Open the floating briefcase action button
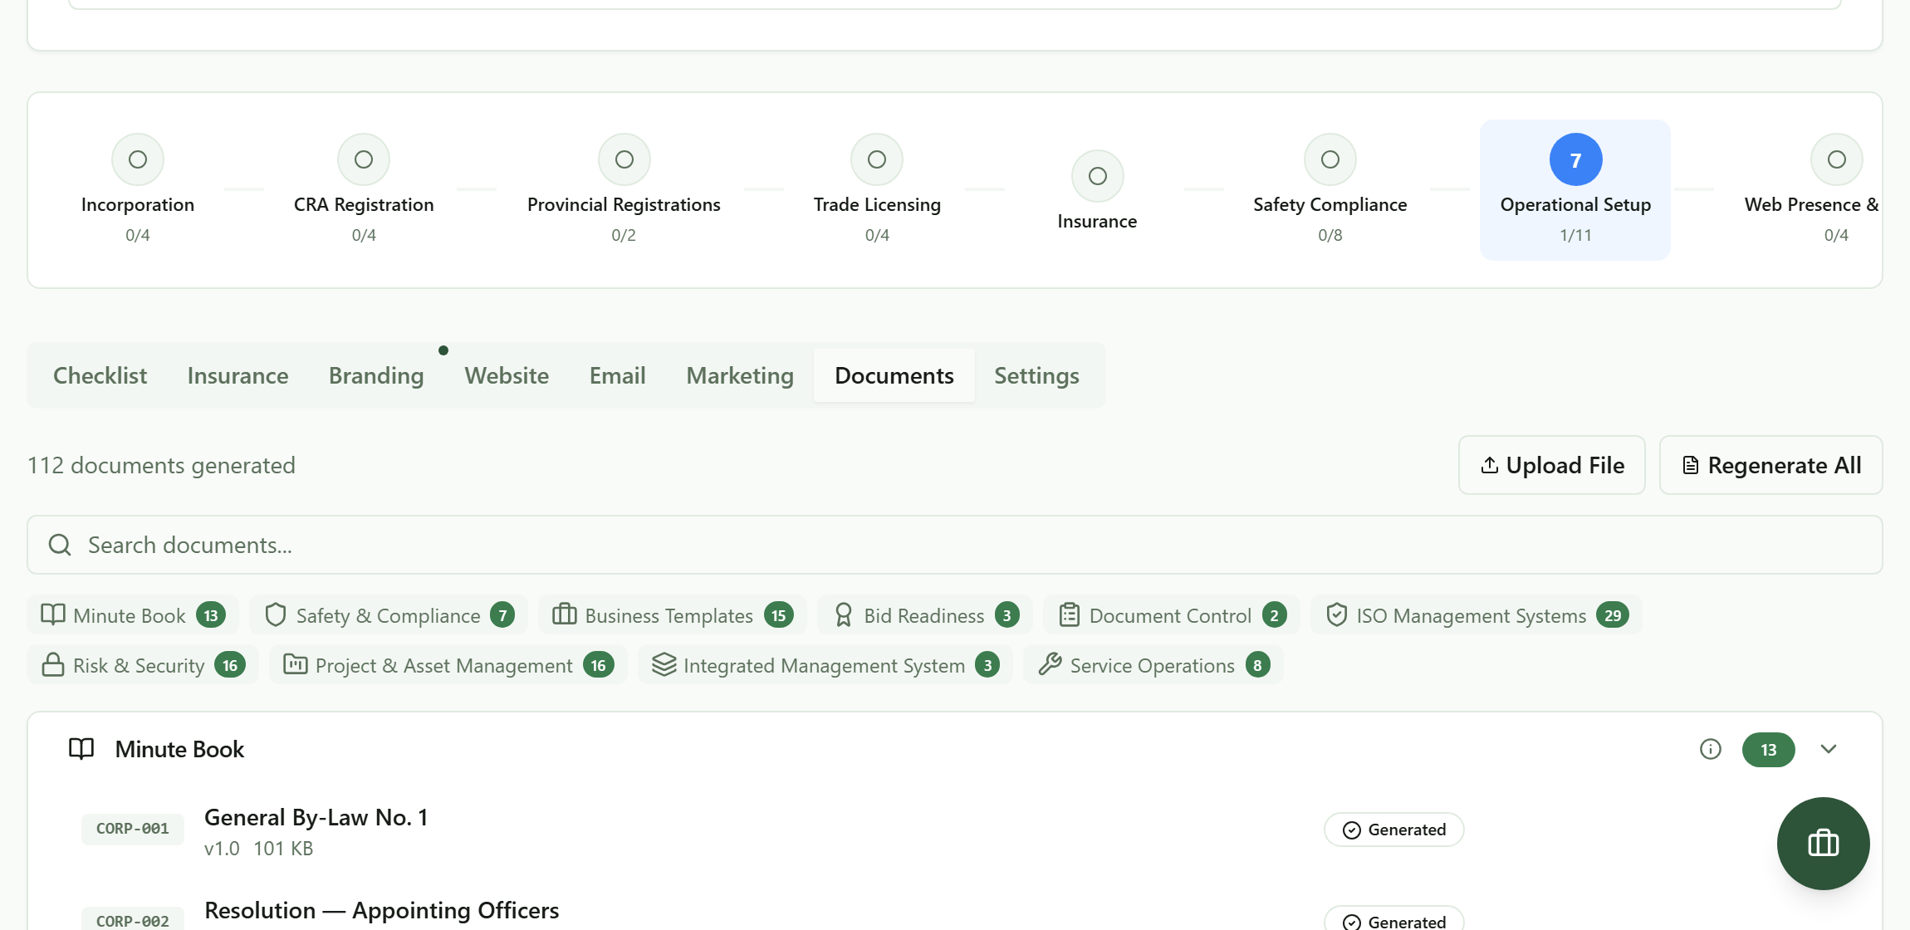1910x930 pixels. coord(1824,844)
